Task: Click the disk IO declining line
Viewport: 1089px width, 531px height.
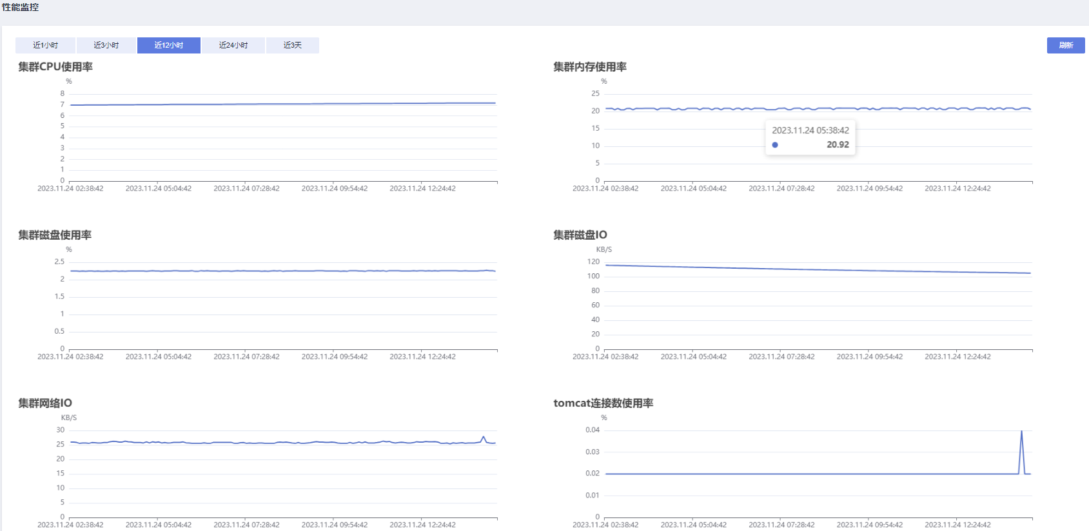Action: click(818, 269)
